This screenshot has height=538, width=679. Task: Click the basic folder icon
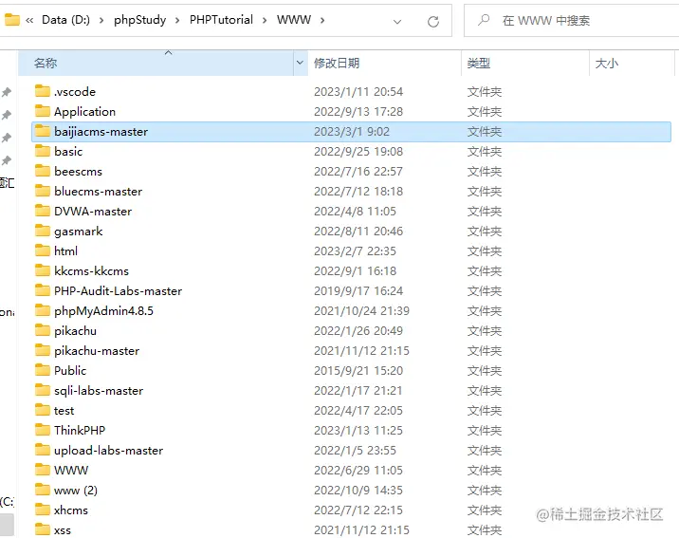click(x=43, y=151)
